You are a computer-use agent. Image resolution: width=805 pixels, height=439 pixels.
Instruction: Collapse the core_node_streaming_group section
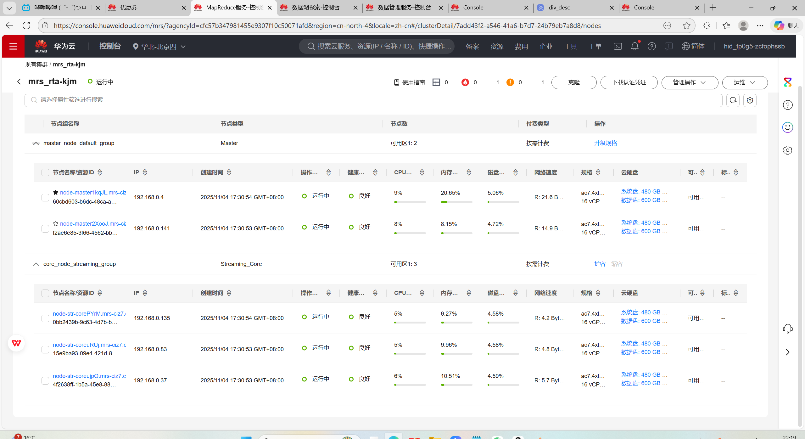[x=36, y=264]
